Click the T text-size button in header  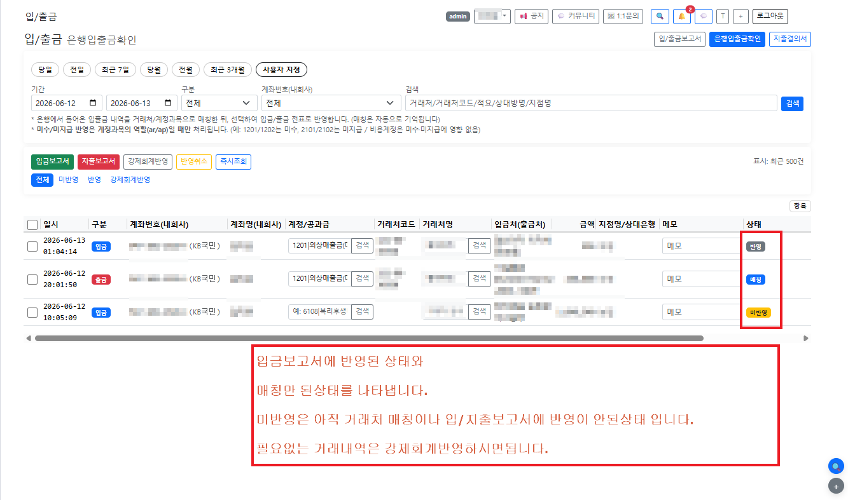point(723,17)
